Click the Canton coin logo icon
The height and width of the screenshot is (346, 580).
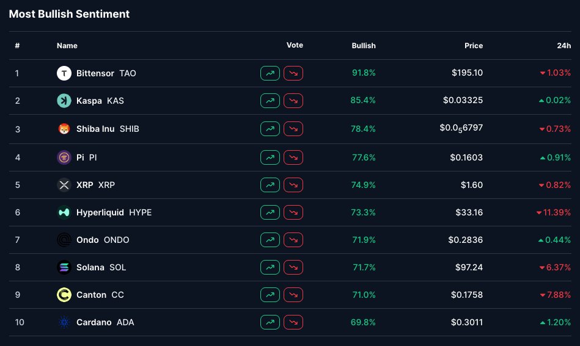64,295
